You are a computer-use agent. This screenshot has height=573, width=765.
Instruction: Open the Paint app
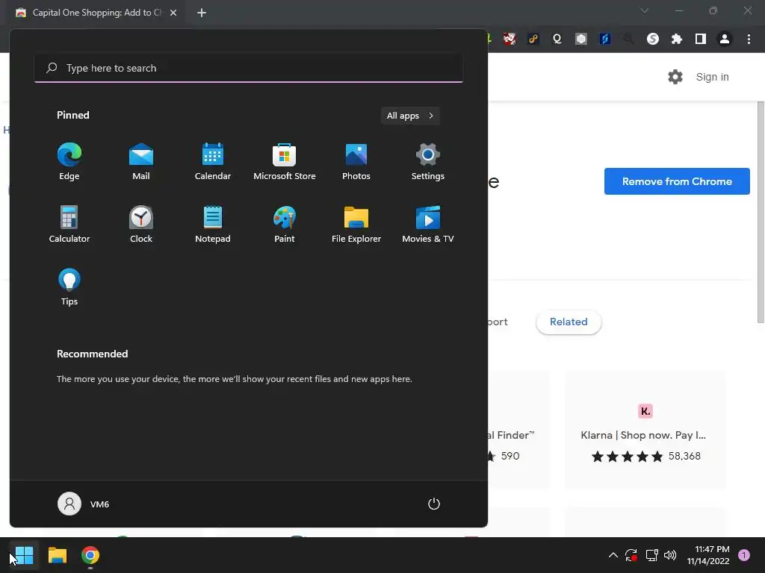285,225
